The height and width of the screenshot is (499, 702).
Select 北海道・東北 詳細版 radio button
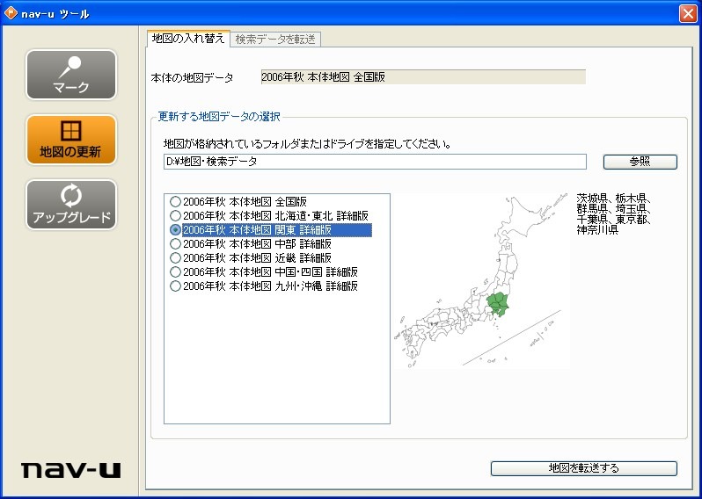pos(176,215)
